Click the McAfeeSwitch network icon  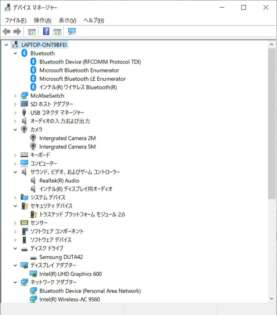click(x=24, y=96)
